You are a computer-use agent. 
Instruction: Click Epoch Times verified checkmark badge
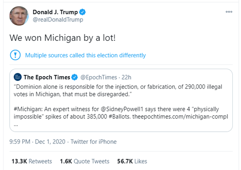click(x=75, y=77)
